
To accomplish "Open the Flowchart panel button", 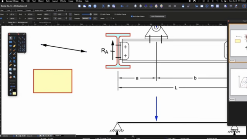I will 20,10.
